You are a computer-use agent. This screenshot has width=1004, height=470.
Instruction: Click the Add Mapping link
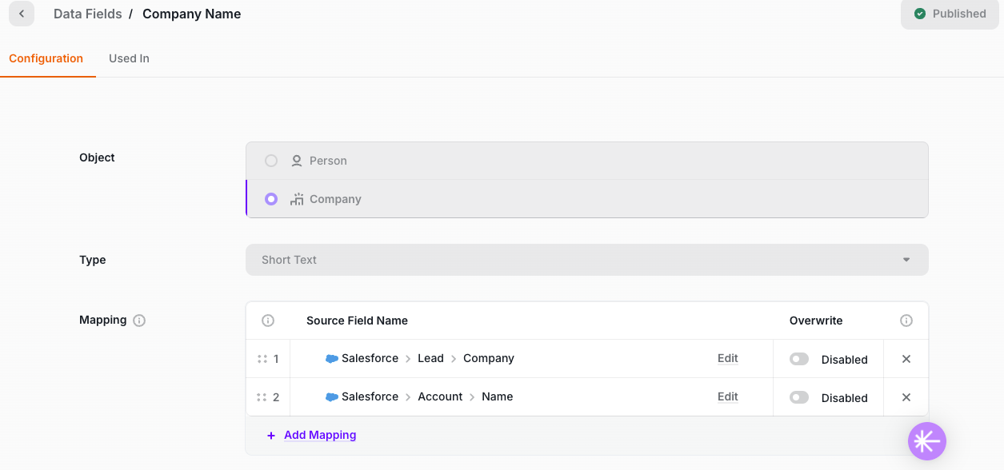pos(320,435)
